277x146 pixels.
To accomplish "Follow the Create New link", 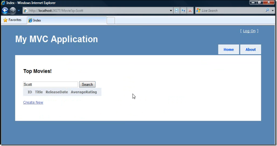I will click(x=33, y=102).
